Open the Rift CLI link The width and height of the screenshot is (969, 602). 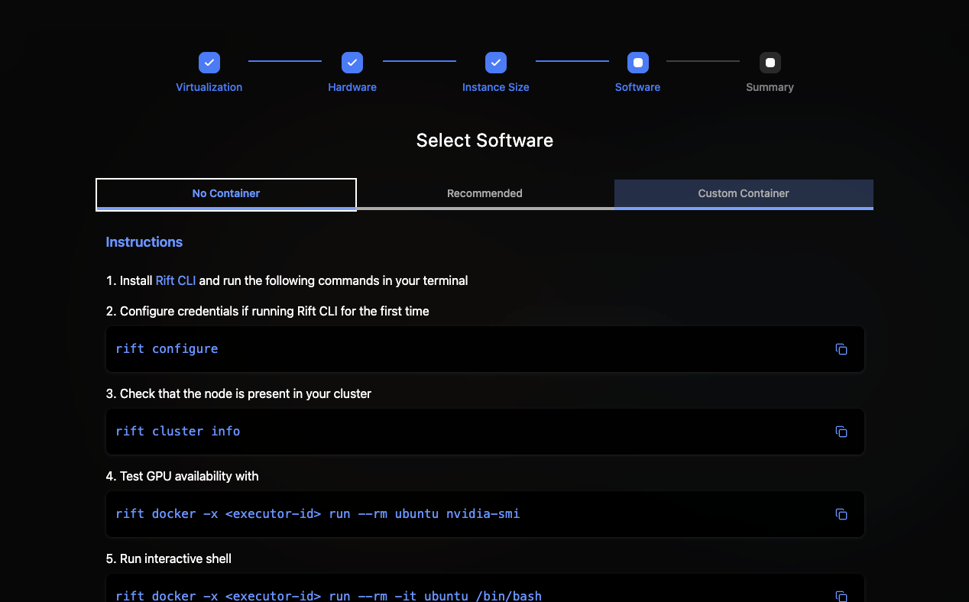pyautogui.click(x=175, y=280)
